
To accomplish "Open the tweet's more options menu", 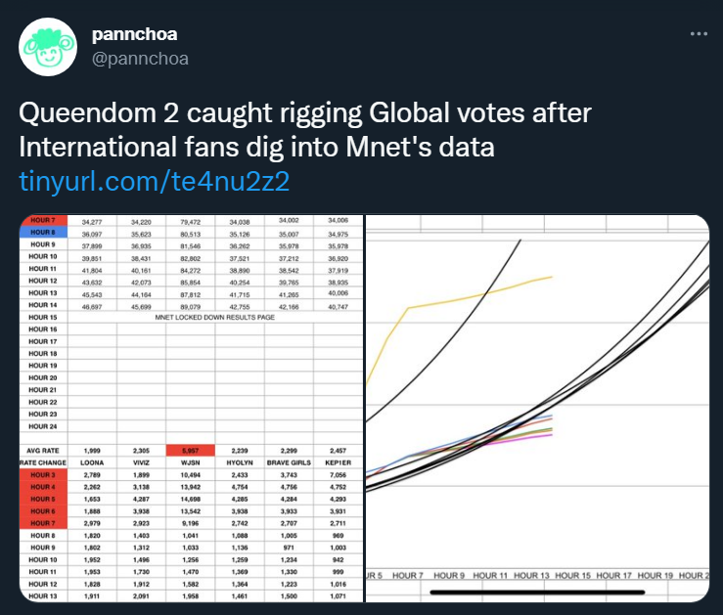I will tap(698, 34).
